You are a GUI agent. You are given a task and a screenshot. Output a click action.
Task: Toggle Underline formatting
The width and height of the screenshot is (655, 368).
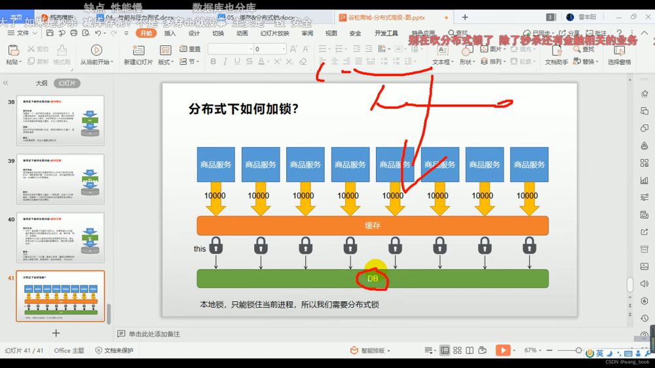237,62
